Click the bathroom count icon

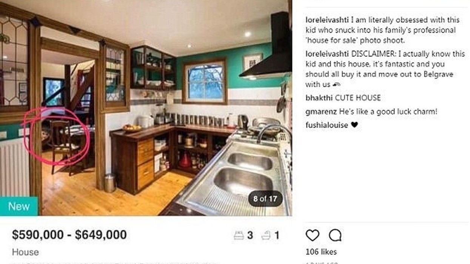pyautogui.click(x=266, y=236)
